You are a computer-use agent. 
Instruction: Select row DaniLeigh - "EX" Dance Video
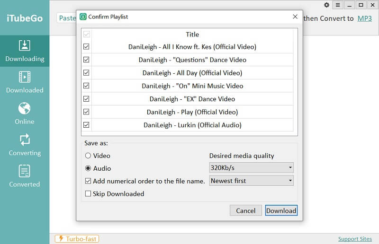[192, 99]
